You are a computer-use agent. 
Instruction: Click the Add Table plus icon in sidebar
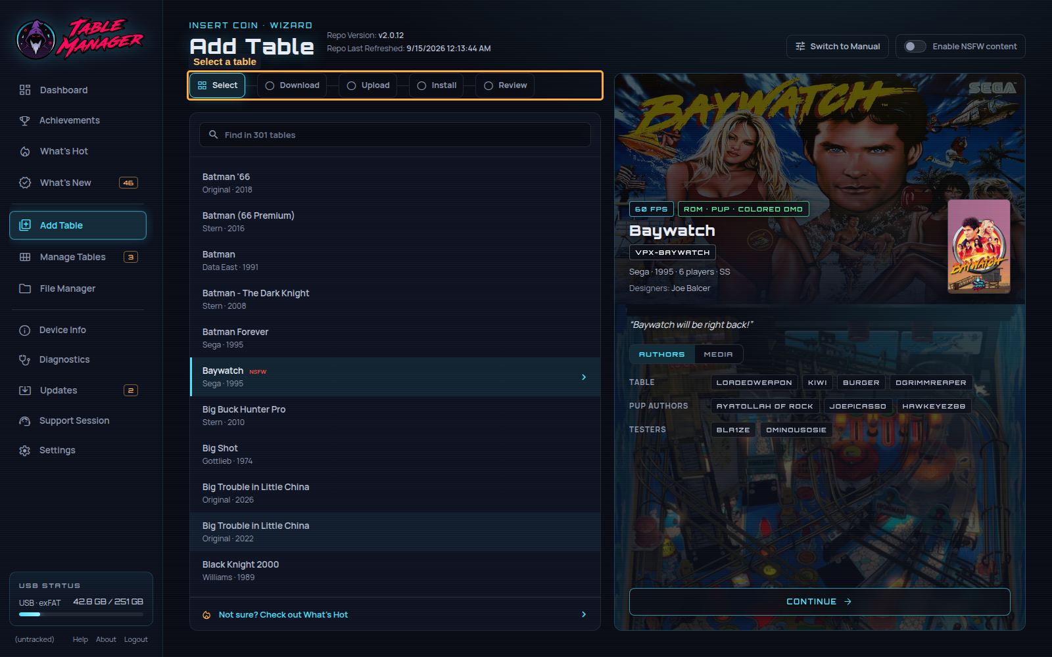25,225
